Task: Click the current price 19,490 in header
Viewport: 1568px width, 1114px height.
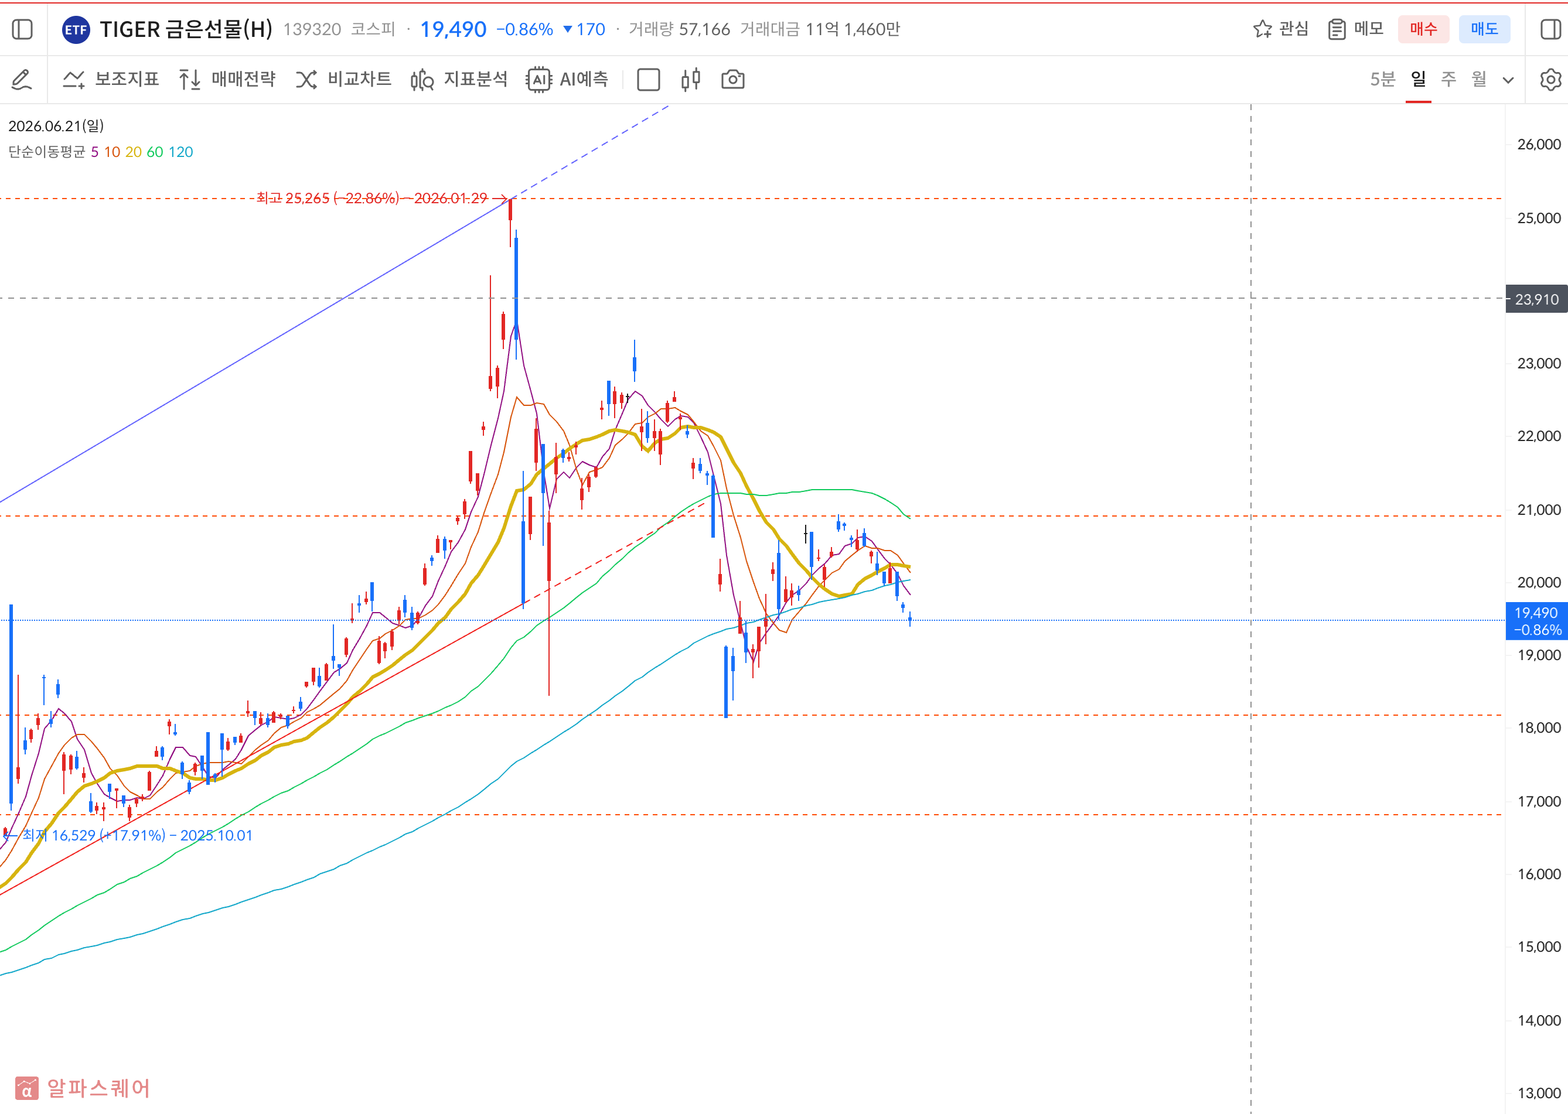Action: (x=453, y=29)
